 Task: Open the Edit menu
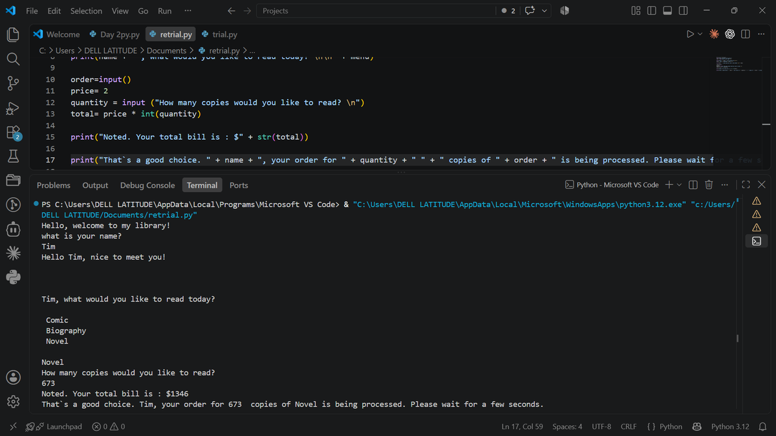click(x=54, y=11)
